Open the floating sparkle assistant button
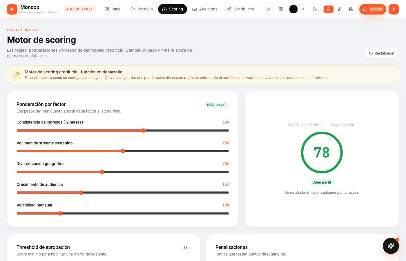 click(391, 246)
